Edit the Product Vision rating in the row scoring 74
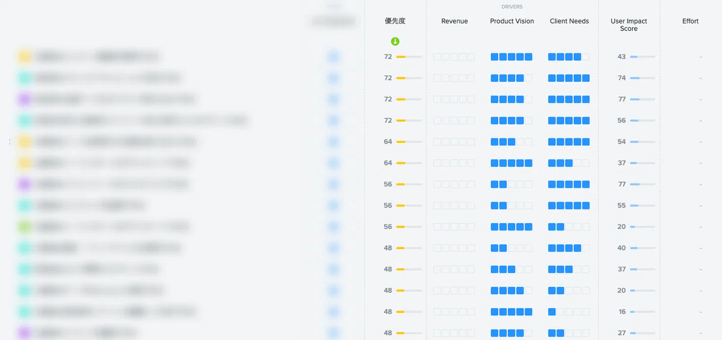722x340 pixels. [511, 78]
